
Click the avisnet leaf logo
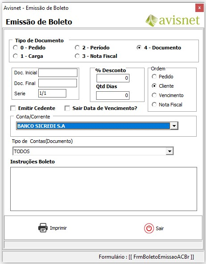(x=151, y=20)
